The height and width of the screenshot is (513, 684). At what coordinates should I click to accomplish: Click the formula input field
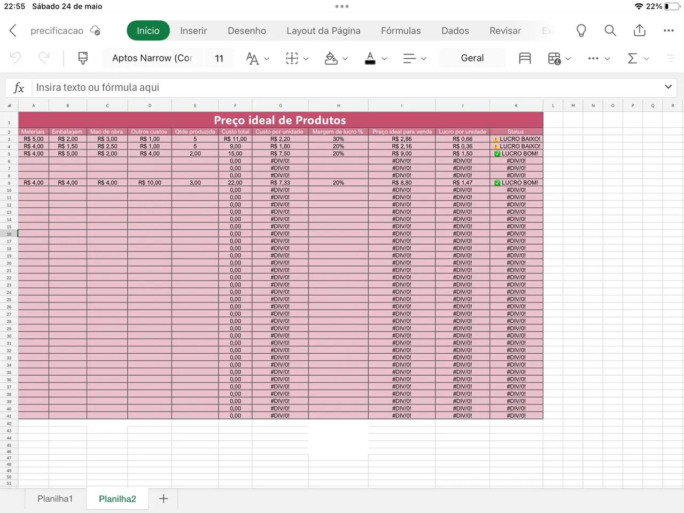(x=347, y=87)
